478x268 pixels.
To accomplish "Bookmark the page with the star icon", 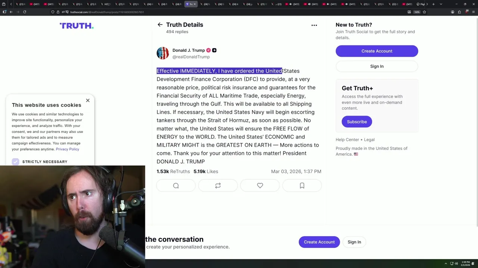I will [x=424, y=12].
